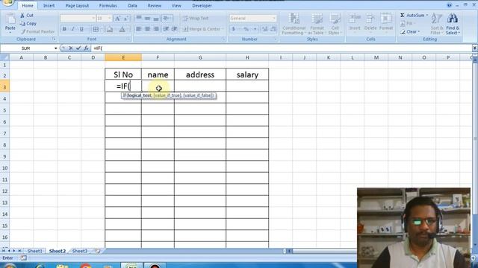Click the Paste icon
The width and height of the screenshot is (478, 268).
coord(10,19)
